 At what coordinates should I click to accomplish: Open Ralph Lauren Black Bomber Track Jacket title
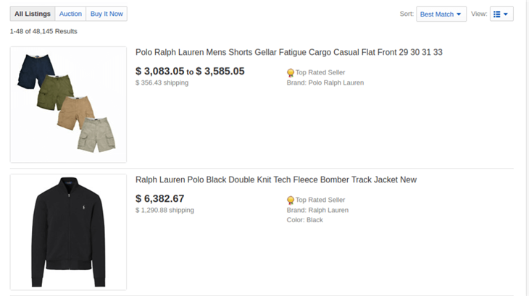click(276, 179)
